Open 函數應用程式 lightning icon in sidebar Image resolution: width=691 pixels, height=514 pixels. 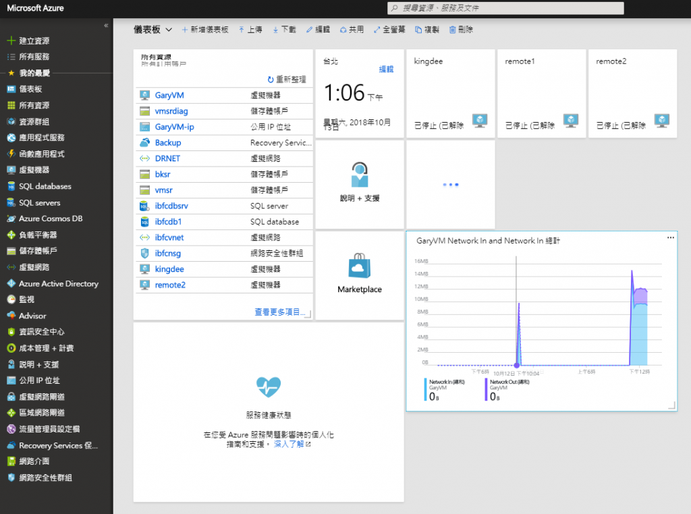[11, 154]
